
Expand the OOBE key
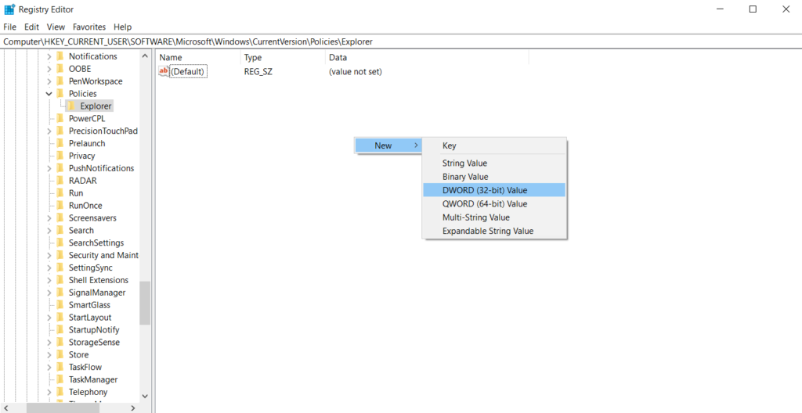coord(49,69)
